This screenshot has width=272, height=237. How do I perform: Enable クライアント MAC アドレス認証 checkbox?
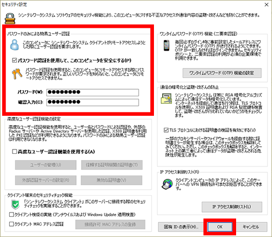pyautogui.click(x=11, y=224)
